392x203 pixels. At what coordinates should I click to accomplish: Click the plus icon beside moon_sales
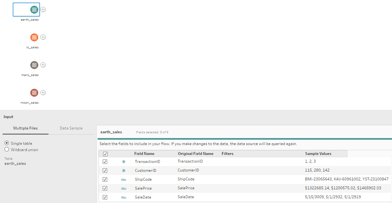pyautogui.click(x=43, y=93)
